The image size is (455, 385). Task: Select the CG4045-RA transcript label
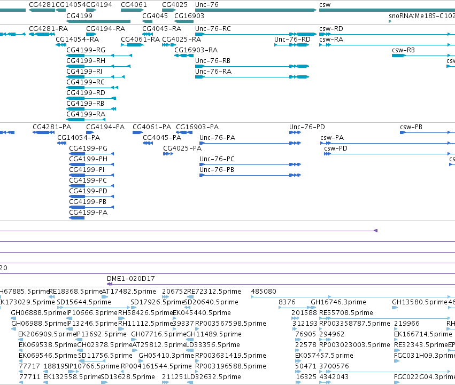point(161,29)
